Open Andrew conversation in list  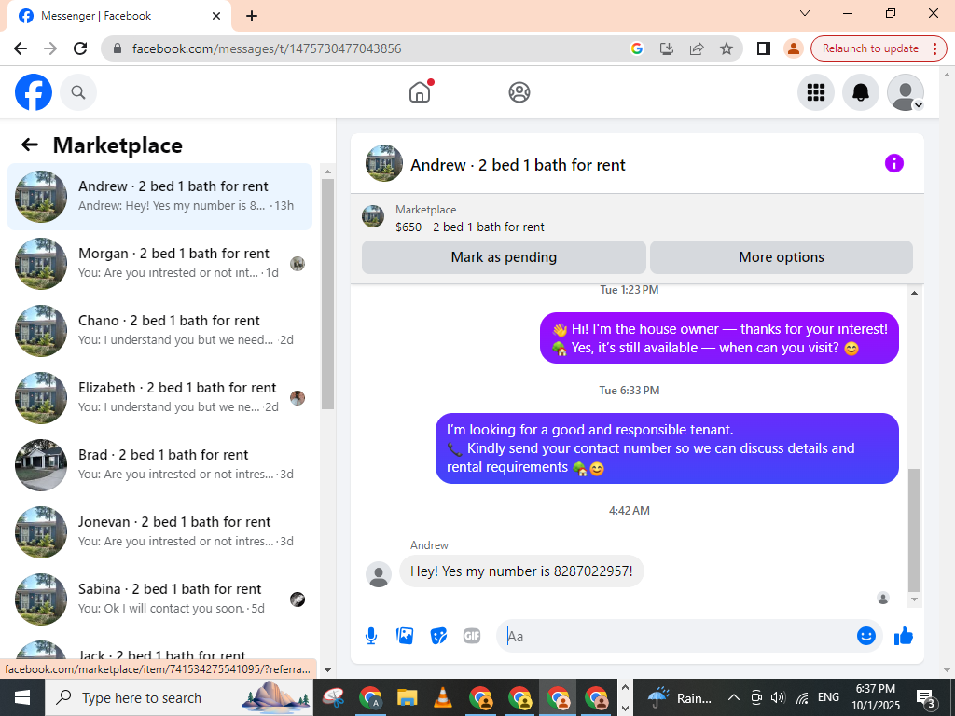point(159,196)
